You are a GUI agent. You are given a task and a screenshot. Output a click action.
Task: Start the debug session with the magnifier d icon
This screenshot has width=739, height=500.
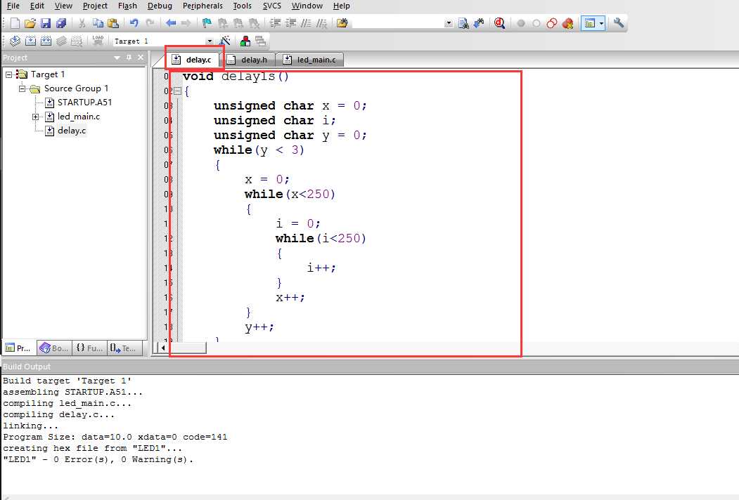(499, 23)
